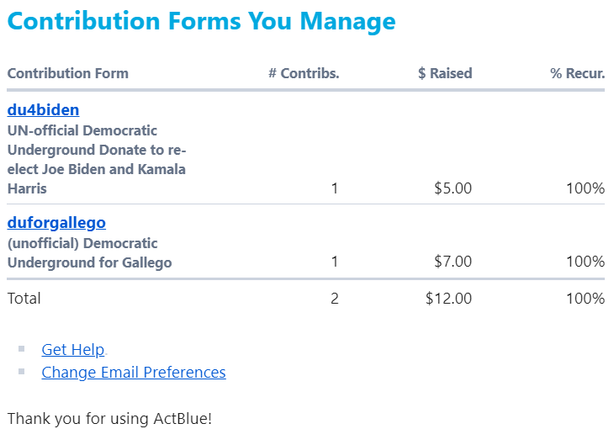Click the Get Help link
Screen dimensions: 614x429
click(73, 350)
